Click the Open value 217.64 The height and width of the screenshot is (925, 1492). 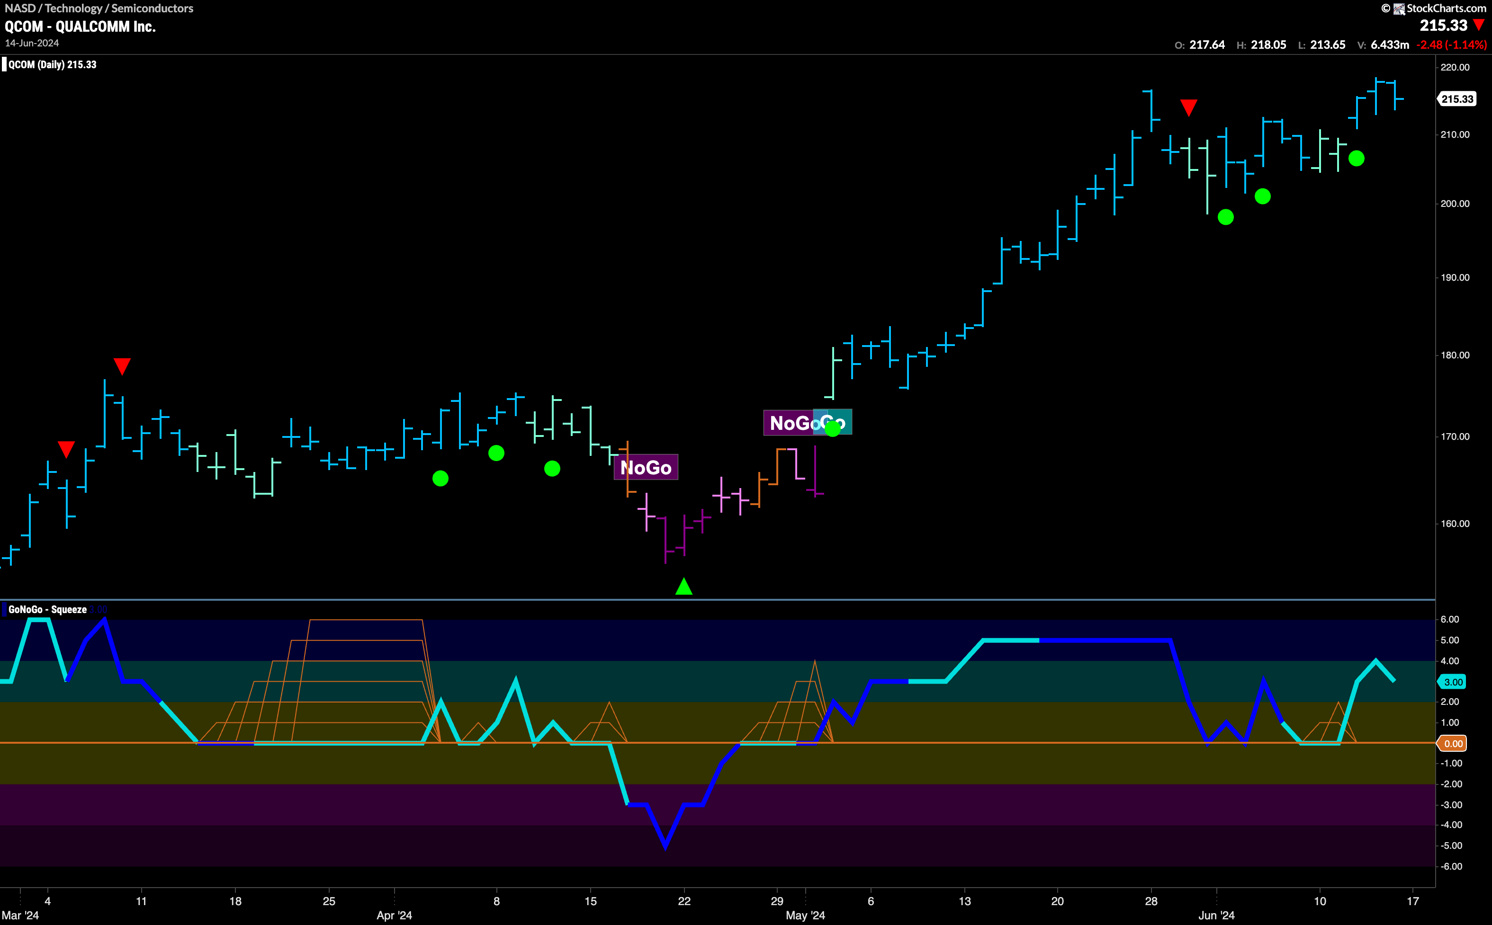point(1207,44)
